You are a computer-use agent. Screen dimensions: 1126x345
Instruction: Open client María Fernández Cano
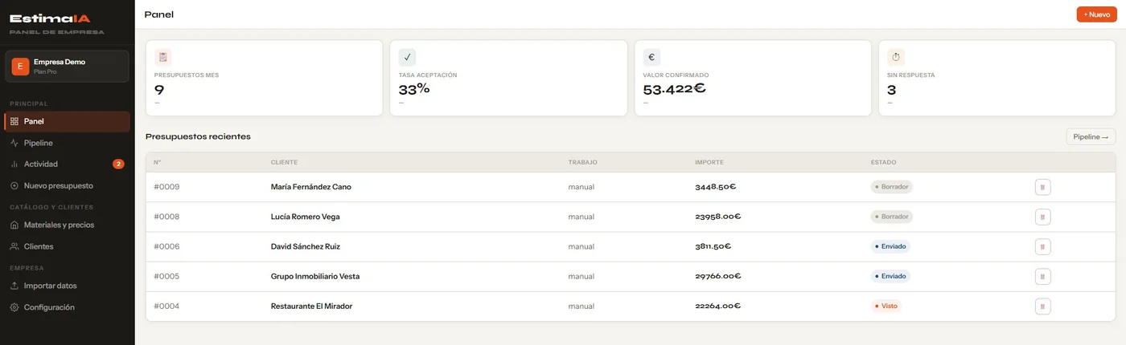[x=311, y=187]
